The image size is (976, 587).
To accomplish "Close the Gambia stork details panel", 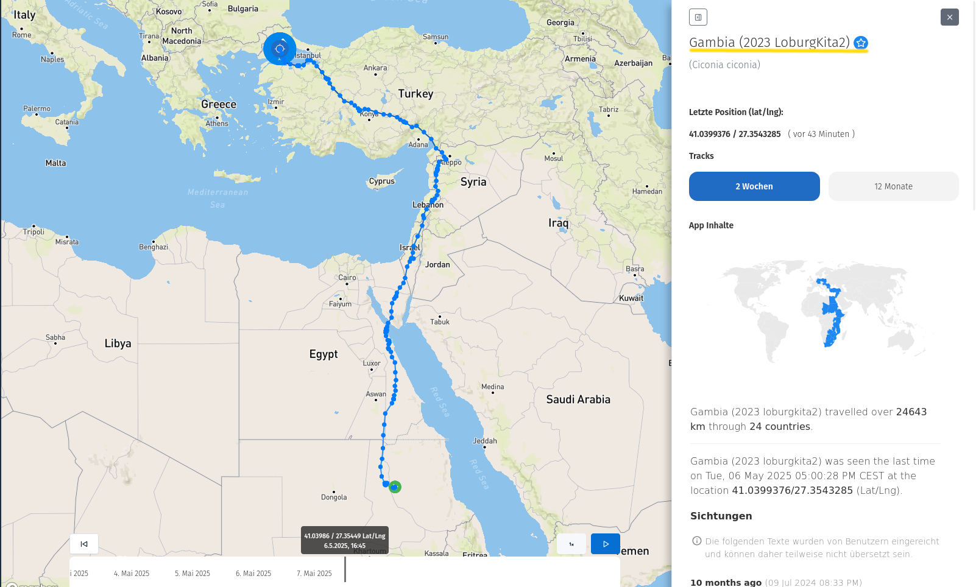I will (x=949, y=17).
